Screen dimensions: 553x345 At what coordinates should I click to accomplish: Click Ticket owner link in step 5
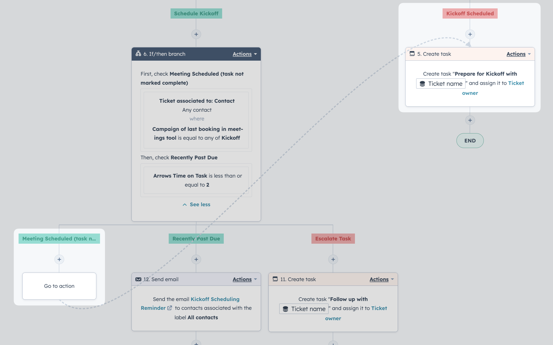(x=493, y=88)
